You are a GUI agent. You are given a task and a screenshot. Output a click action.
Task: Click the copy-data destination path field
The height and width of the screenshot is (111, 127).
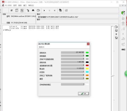click(77, 17)
